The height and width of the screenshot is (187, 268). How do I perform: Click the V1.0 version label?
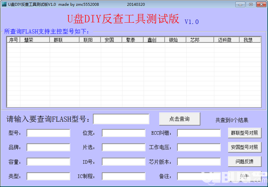coord(192,22)
